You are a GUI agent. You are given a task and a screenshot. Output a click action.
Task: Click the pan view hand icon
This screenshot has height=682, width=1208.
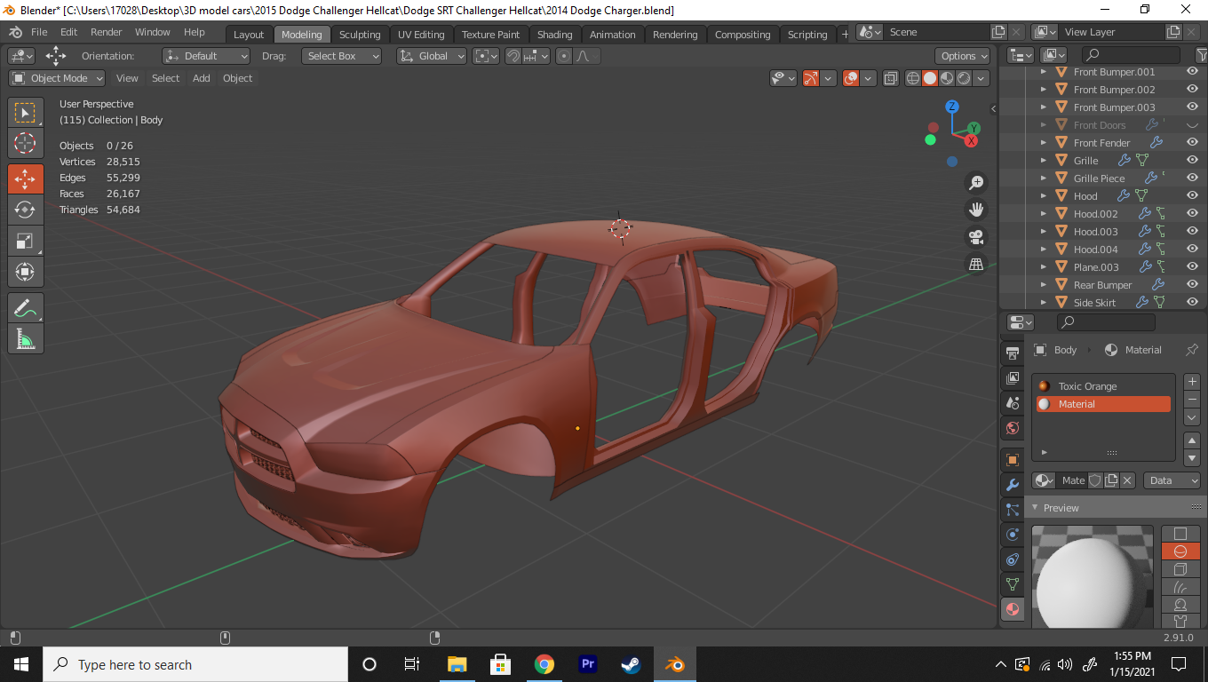[x=976, y=210]
